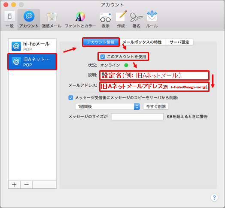The height and width of the screenshot is (208, 225).
Task: Select hi-hoメール account in list
Action: click(32, 46)
